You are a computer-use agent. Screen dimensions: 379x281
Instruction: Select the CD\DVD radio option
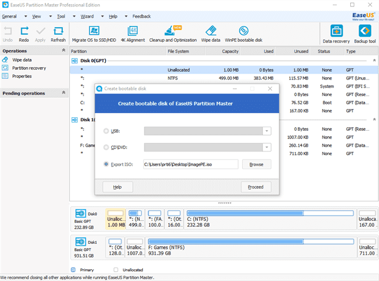pos(106,147)
